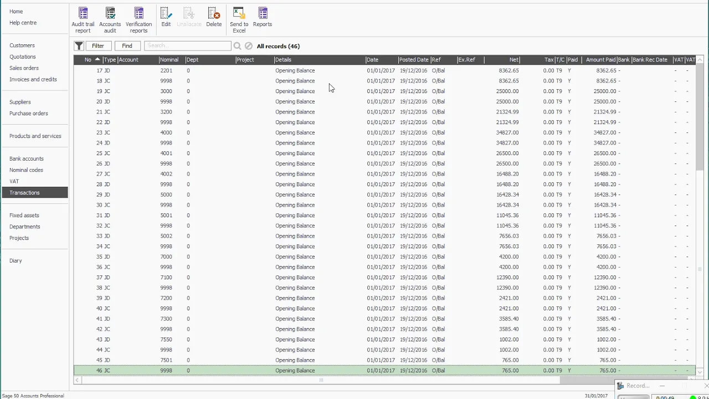Open Verification reports
The width and height of the screenshot is (709, 399).
click(x=138, y=20)
